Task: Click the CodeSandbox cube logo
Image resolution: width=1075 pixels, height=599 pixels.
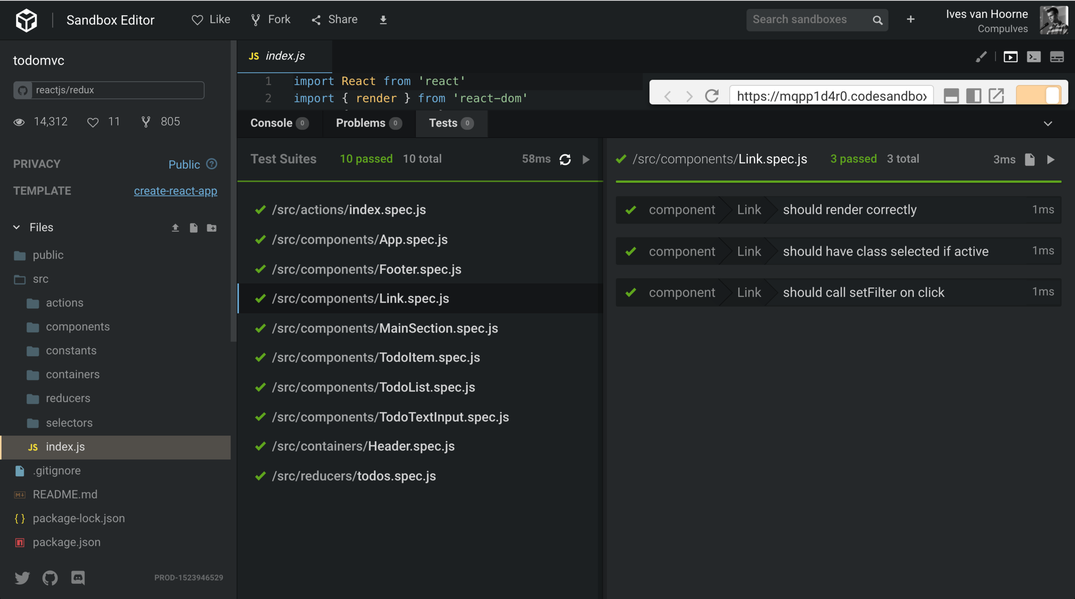Action: (x=26, y=20)
